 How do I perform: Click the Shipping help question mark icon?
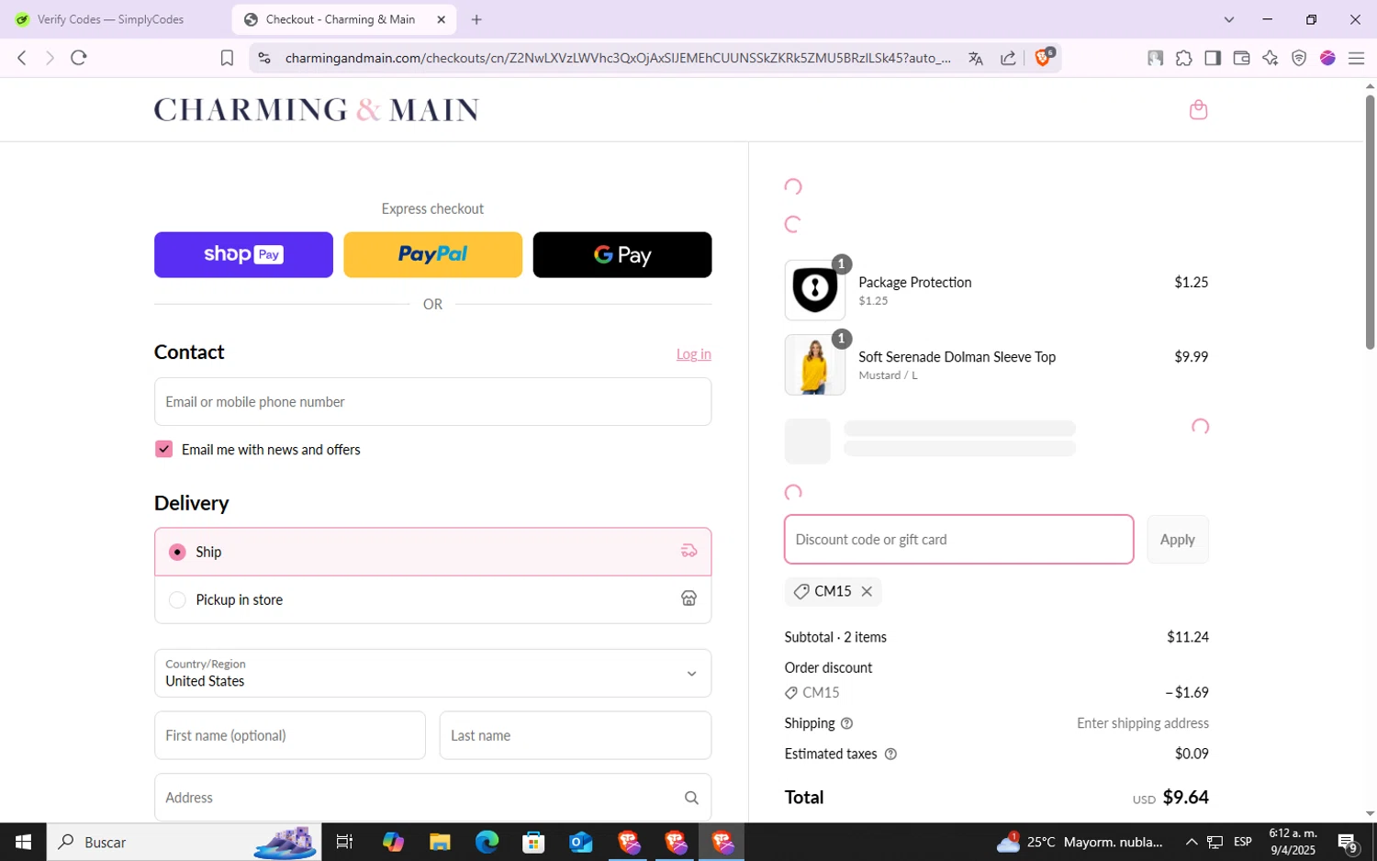tap(846, 723)
